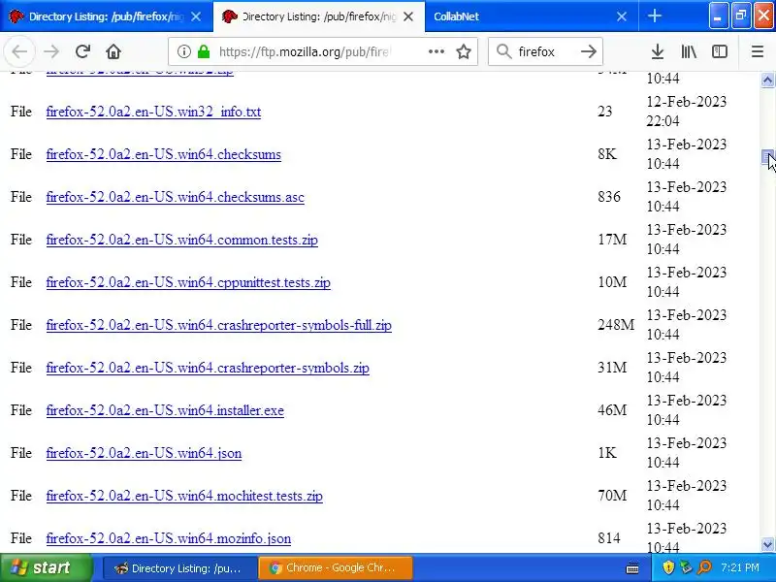Image resolution: width=776 pixels, height=582 pixels.
Task: Click the vertical scrollbar thumb
Action: (x=767, y=156)
